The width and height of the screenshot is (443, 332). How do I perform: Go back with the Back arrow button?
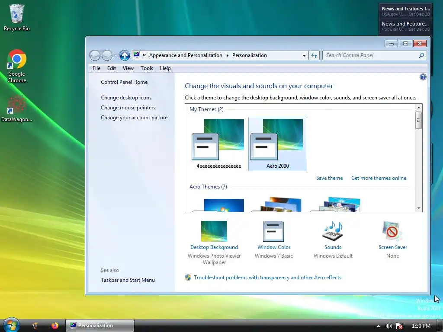(x=95, y=55)
